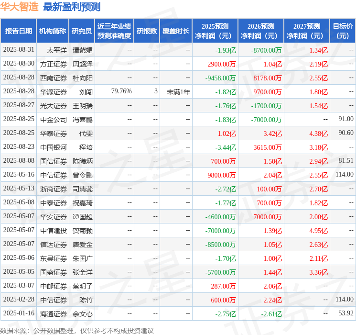Select the 东吴证券 institution cell
The image size is (356, 335).
click(54, 258)
